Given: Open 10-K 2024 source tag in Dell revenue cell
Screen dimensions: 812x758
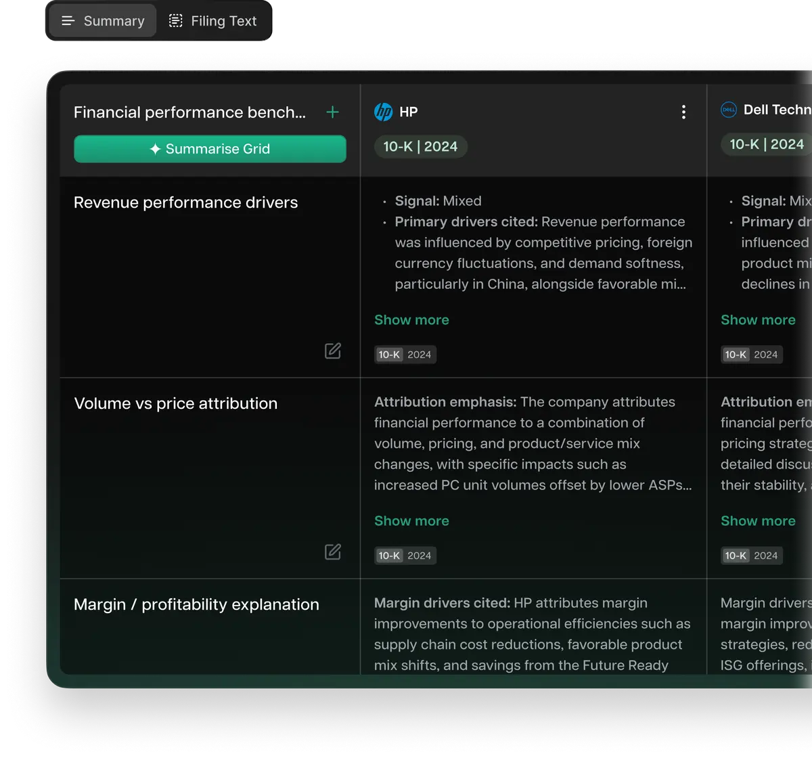Looking at the screenshot, I should [x=751, y=355].
